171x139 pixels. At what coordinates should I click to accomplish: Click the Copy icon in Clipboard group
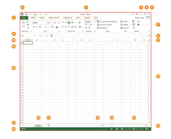(28, 25)
